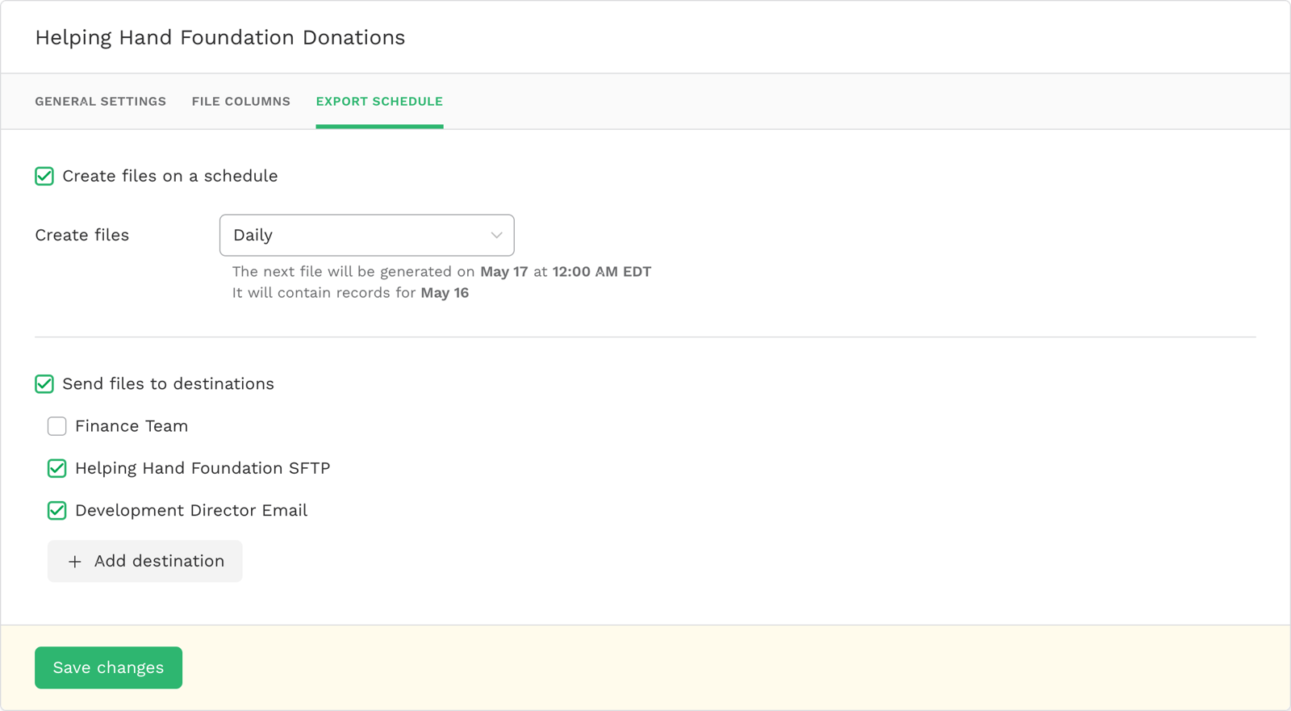Click the next file generation May 17 text

pyautogui.click(x=503, y=272)
